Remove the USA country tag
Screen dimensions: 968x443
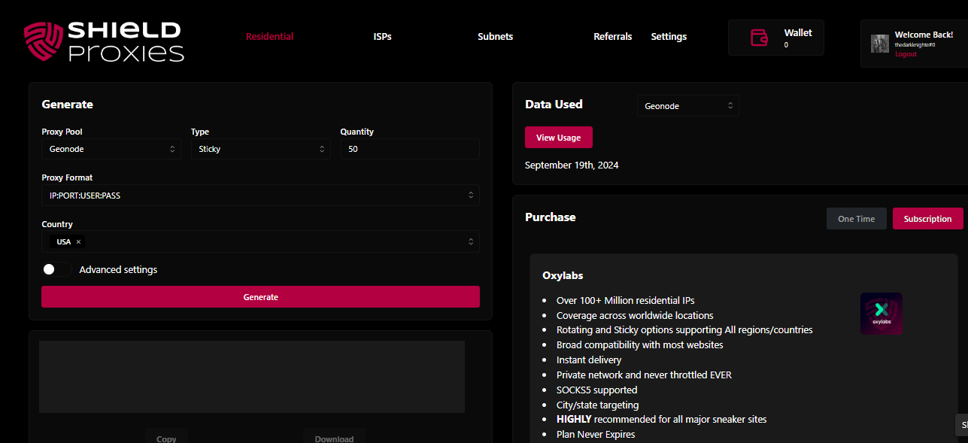tap(78, 241)
